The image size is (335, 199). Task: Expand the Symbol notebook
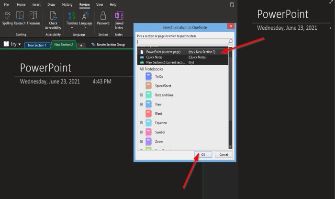[x=141, y=132]
